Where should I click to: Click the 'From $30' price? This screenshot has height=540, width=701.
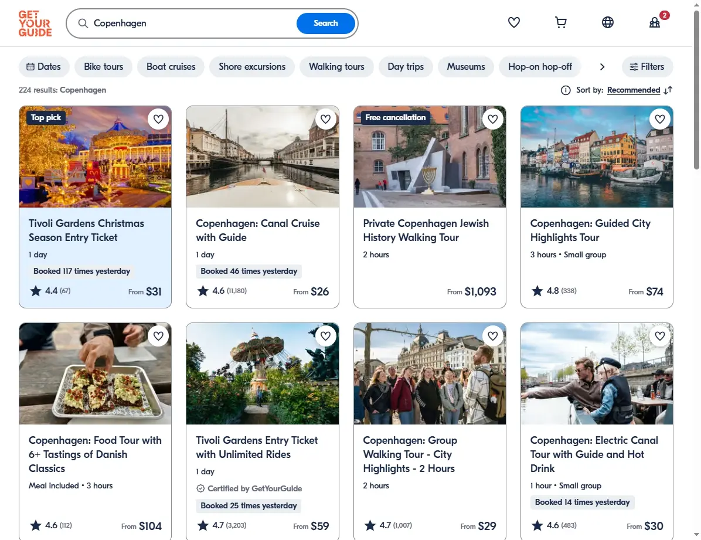645,526
